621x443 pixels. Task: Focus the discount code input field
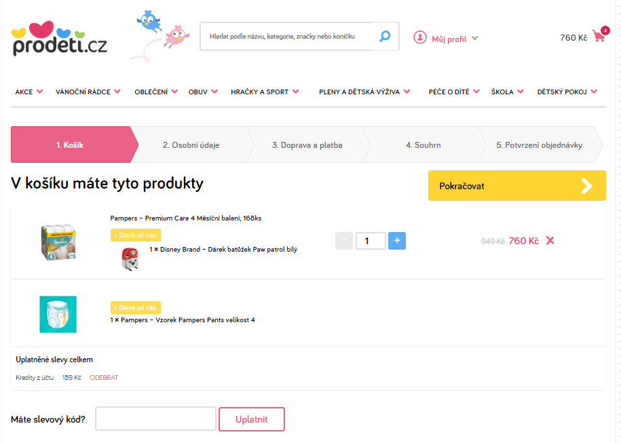[155, 419]
